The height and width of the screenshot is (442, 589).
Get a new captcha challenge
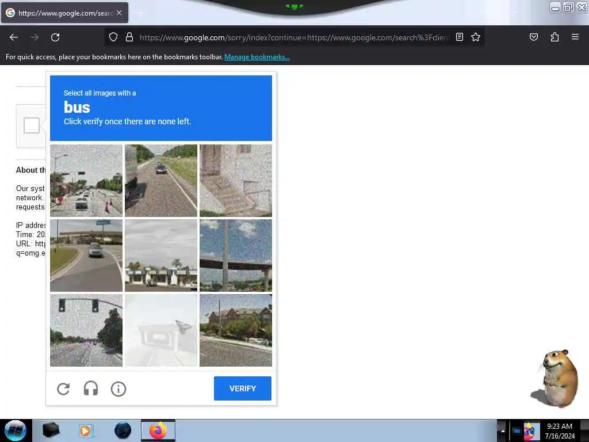63,388
